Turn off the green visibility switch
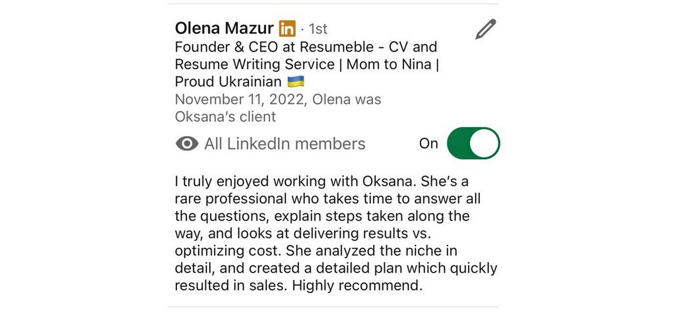This screenshot has width=678, height=316. point(473,144)
